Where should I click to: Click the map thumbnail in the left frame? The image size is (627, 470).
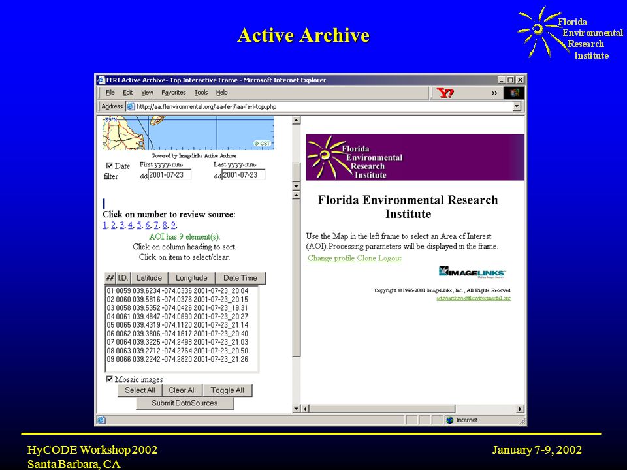[x=188, y=133]
